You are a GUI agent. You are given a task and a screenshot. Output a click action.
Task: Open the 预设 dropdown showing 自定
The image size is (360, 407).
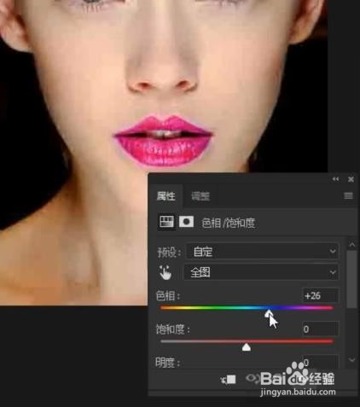point(262,252)
